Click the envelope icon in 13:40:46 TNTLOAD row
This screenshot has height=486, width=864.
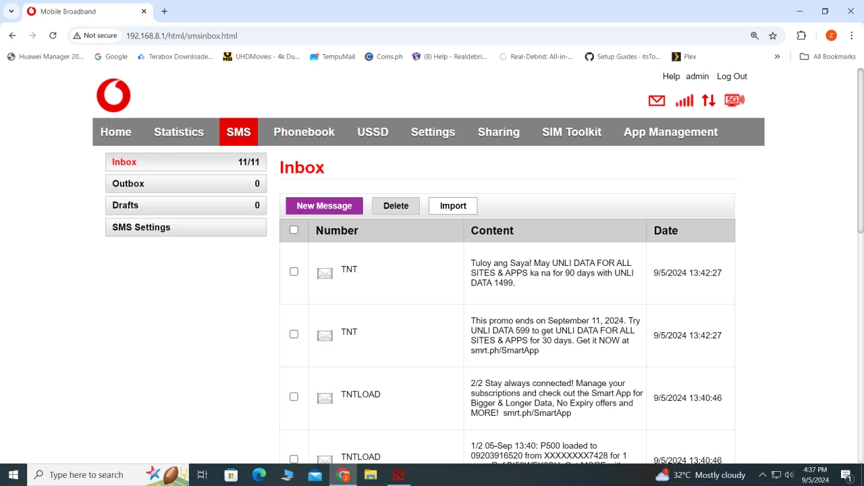325,398
